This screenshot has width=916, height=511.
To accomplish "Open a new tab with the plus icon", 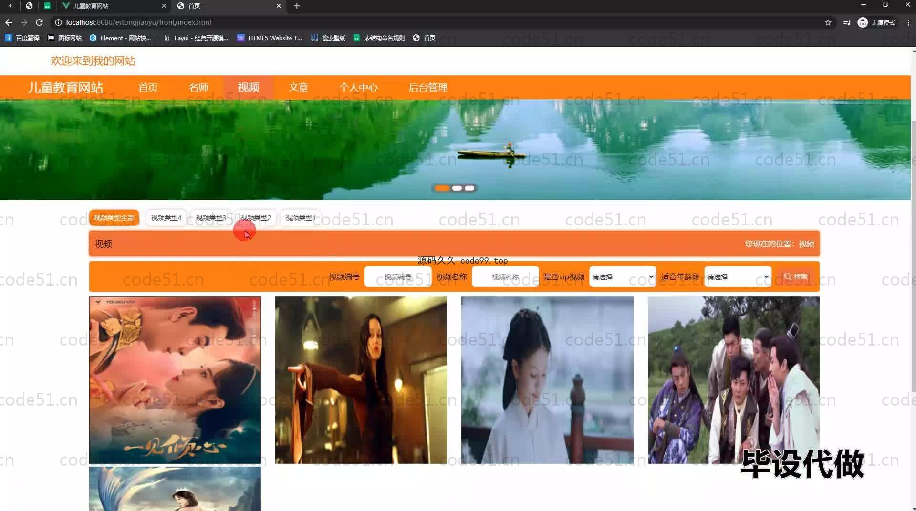I will pyautogui.click(x=297, y=6).
